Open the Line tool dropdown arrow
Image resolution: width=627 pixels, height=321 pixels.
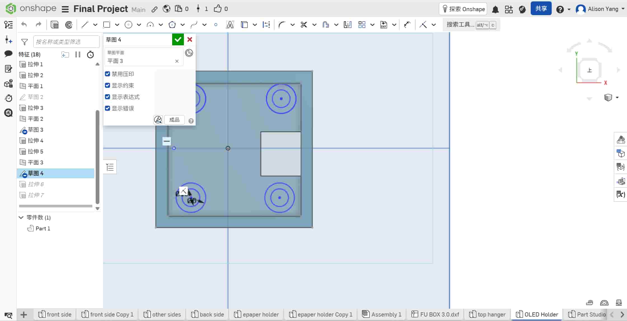(95, 25)
